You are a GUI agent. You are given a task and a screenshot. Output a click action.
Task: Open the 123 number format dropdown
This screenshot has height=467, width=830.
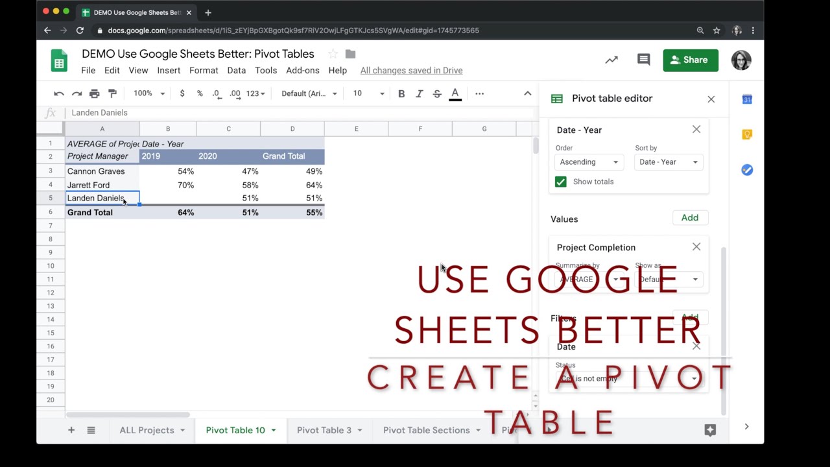255,93
